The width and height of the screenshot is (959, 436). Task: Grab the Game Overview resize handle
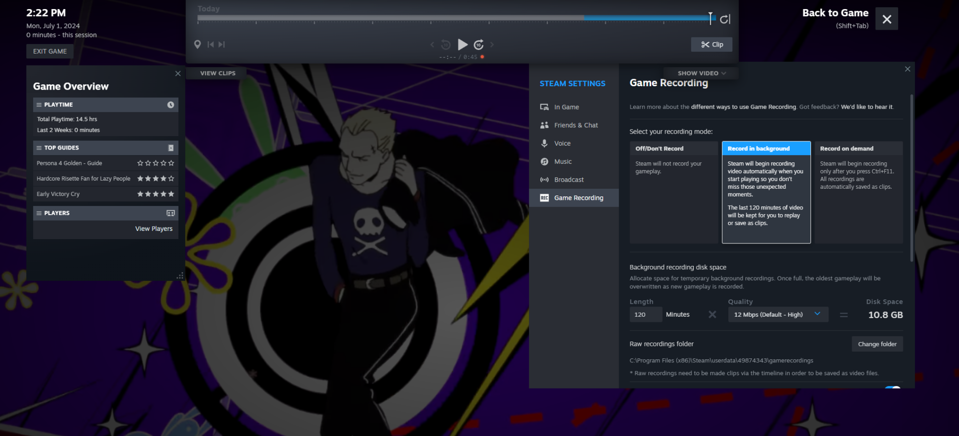tap(180, 276)
